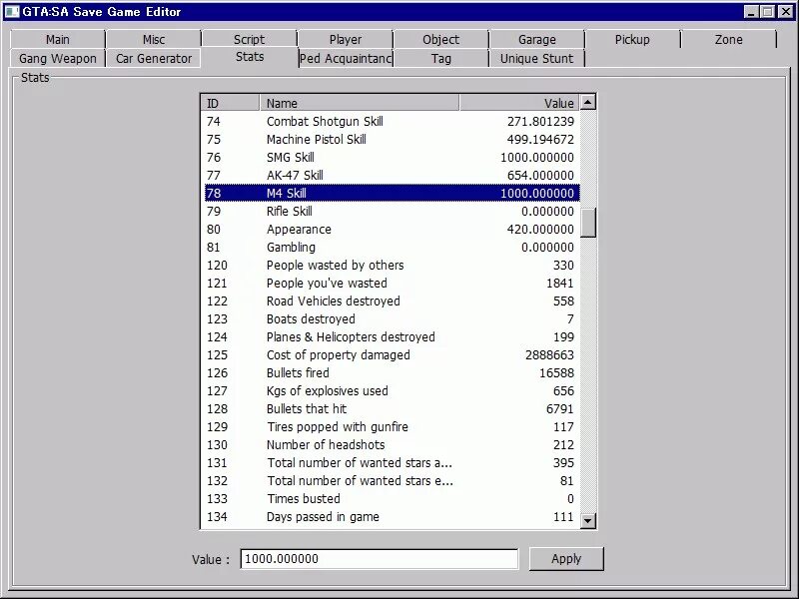This screenshot has width=799, height=599.
Task: Select People wasted by others row
Action: pyautogui.click(x=391, y=265)
